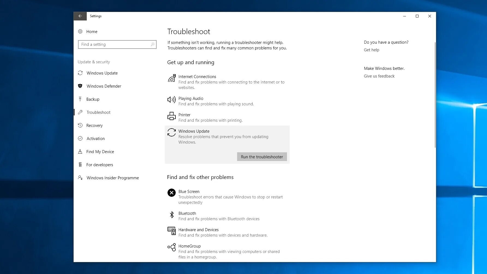Image resolution: width=487 pixels, height=274 pixels.
Task: Select Find My Device option
Action: 100,152
